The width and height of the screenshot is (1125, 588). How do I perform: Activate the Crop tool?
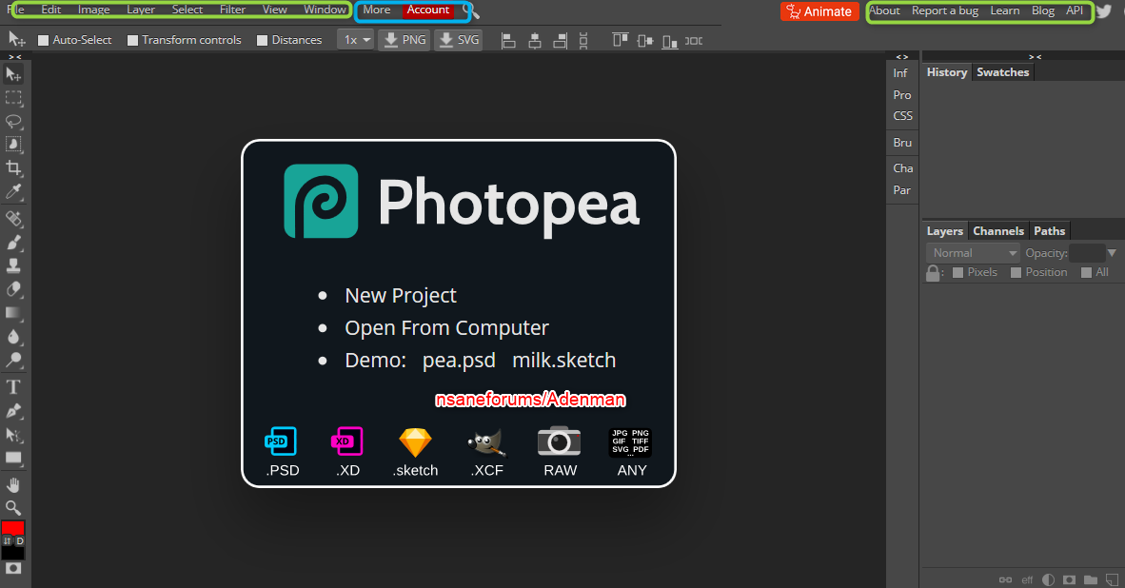tap(13, 167)
